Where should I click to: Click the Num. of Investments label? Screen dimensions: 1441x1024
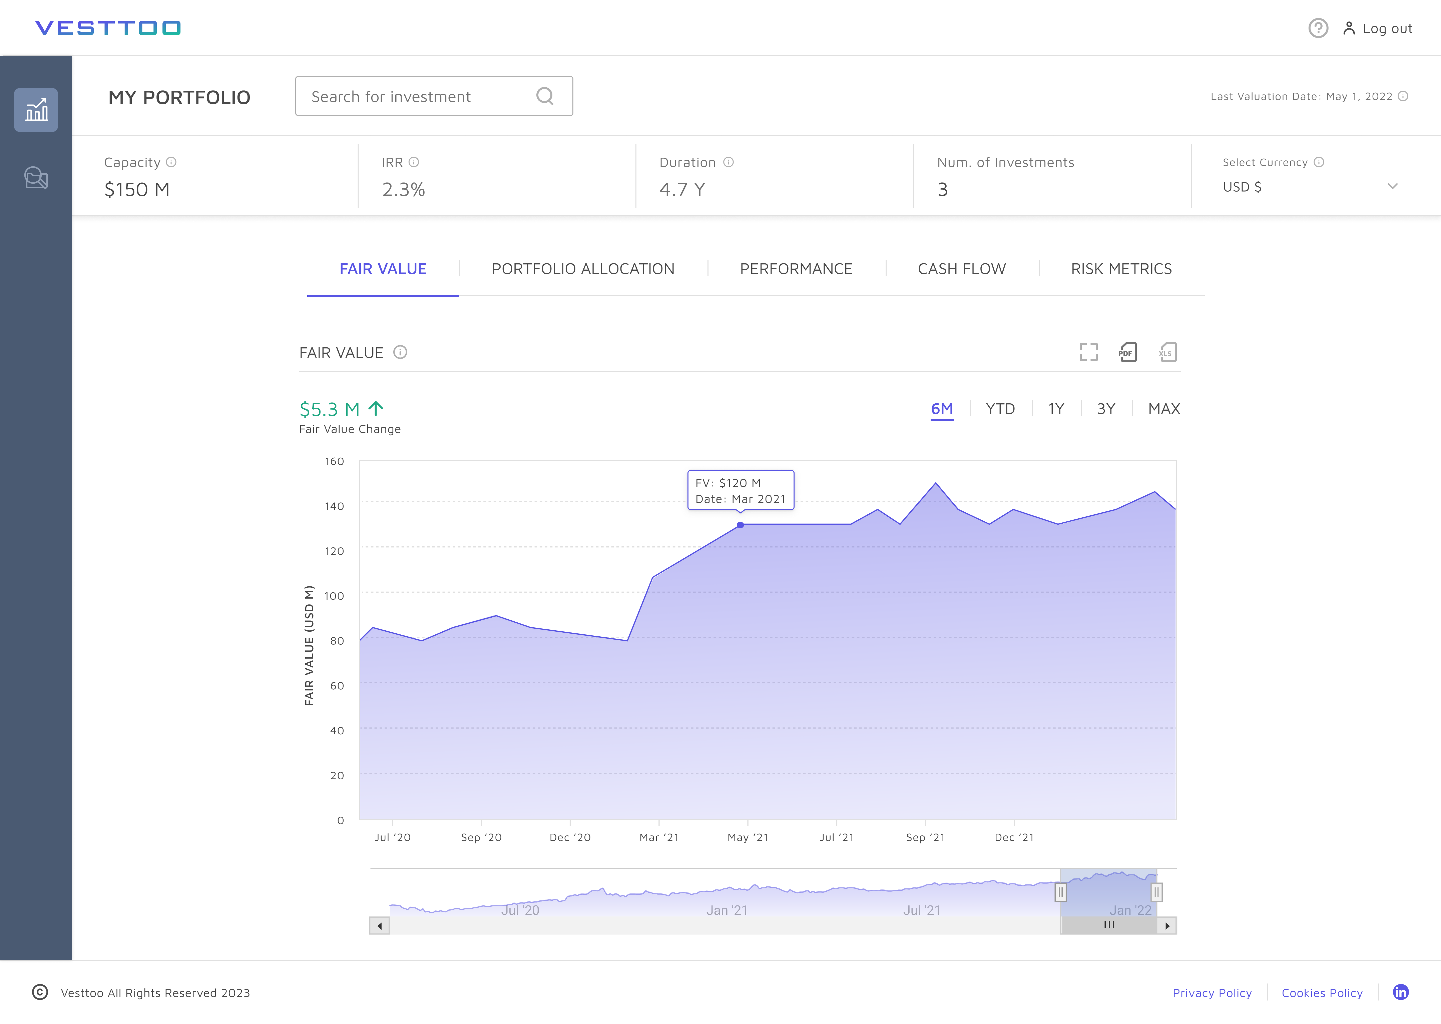pos(1006,162)
